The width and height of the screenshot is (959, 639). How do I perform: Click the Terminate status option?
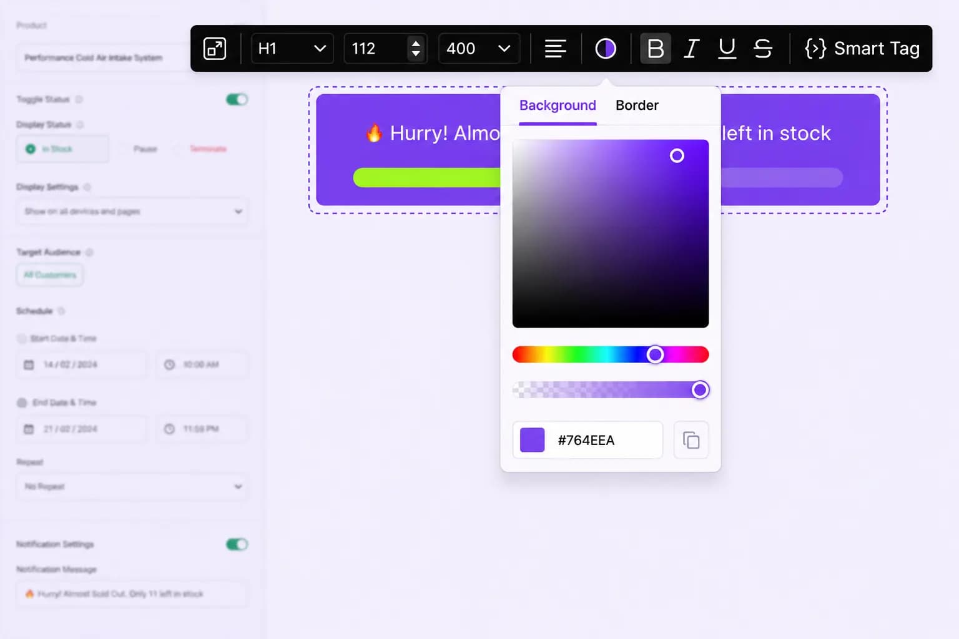(x=208, y=149)
